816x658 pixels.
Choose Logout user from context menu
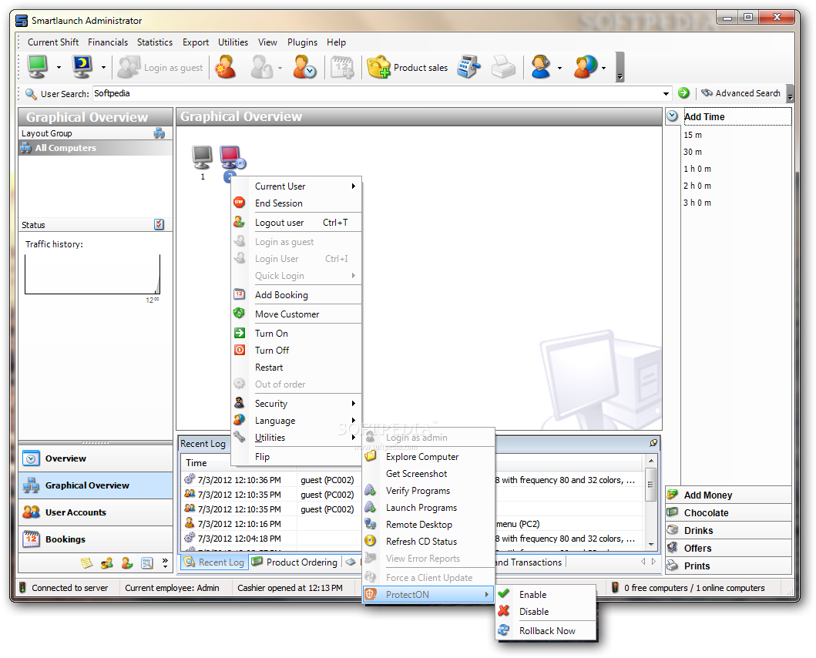click(297, 222)
